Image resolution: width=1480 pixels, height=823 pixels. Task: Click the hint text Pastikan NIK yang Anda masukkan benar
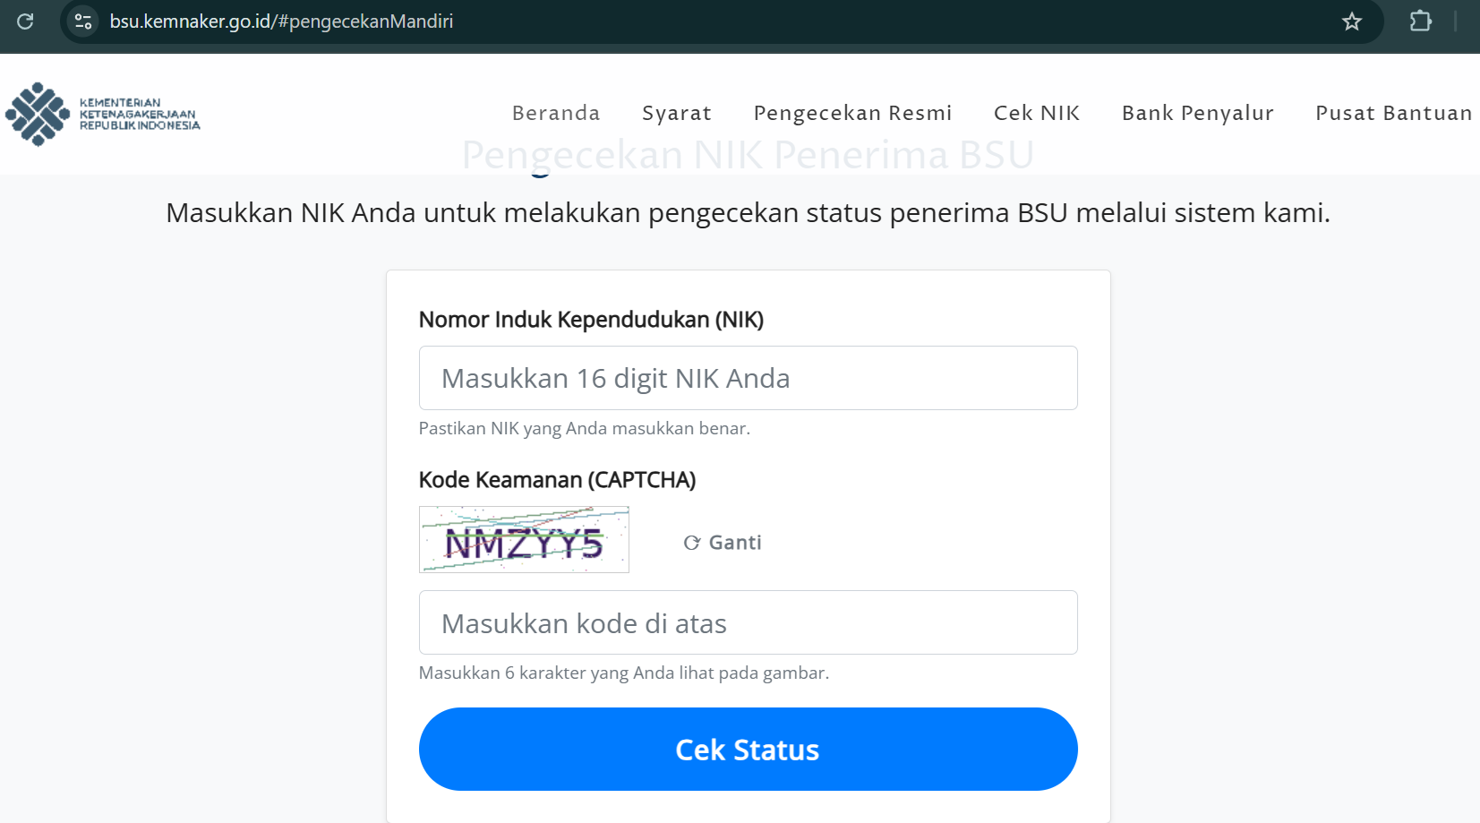[585, 428]
